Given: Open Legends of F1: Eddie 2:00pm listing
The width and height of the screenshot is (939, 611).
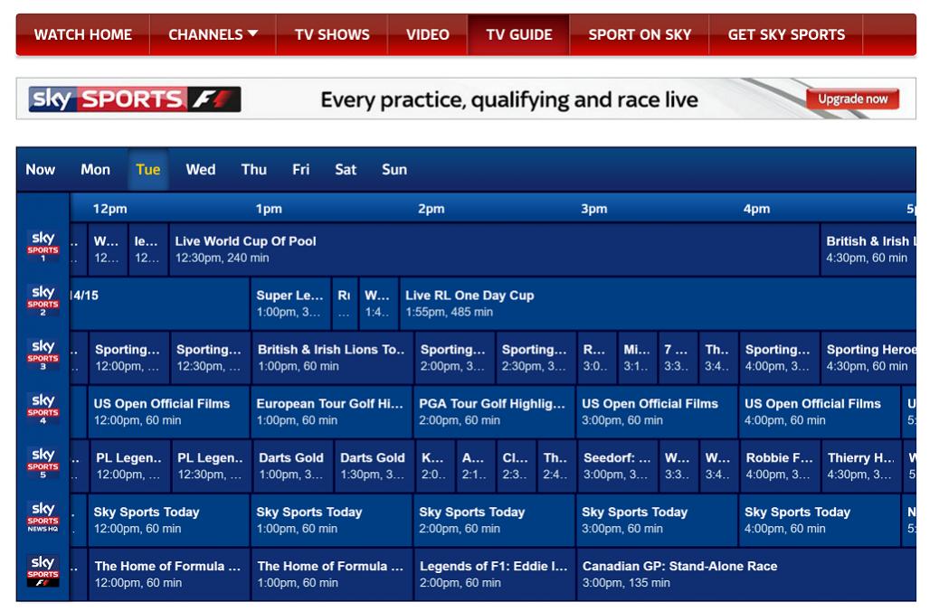Looking at the screenshot, I should click(494, 575).
